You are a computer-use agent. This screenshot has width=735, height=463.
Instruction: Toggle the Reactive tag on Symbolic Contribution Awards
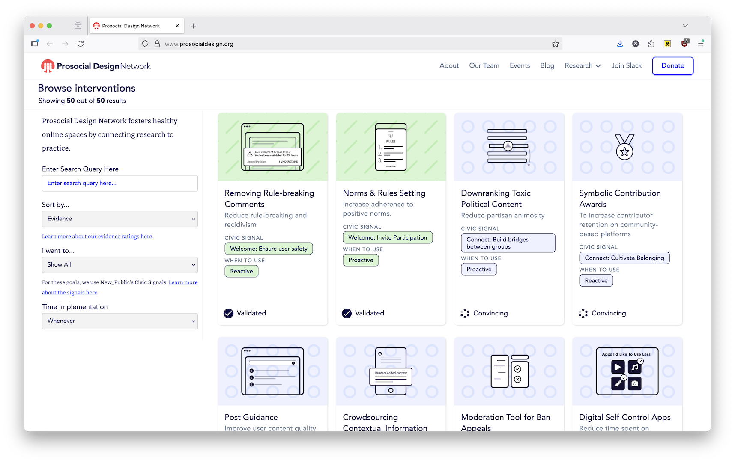[x=596, y=280]
